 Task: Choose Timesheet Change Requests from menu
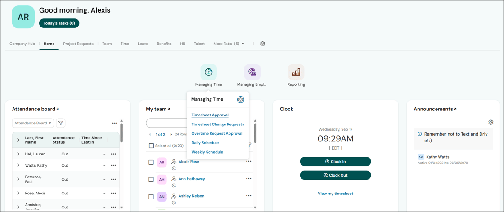[x=217, y=124]
